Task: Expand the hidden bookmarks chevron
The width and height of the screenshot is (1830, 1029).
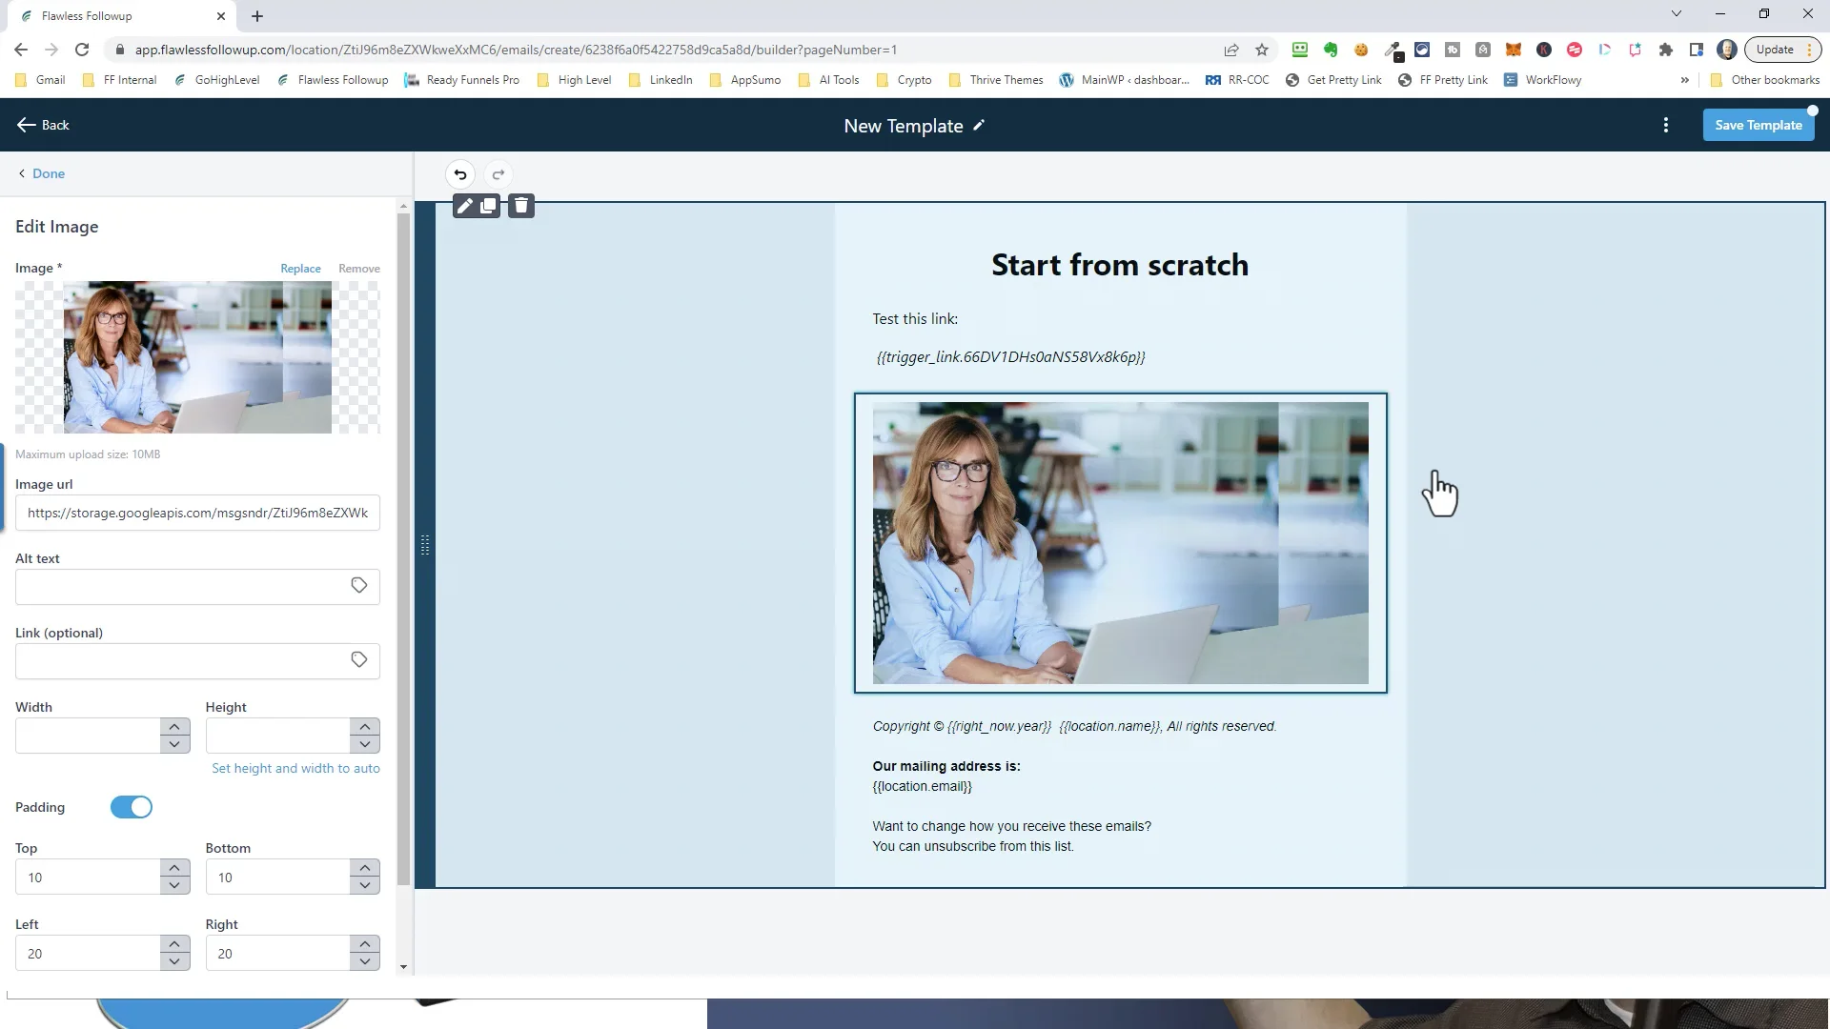Action: click(1685, 80)
